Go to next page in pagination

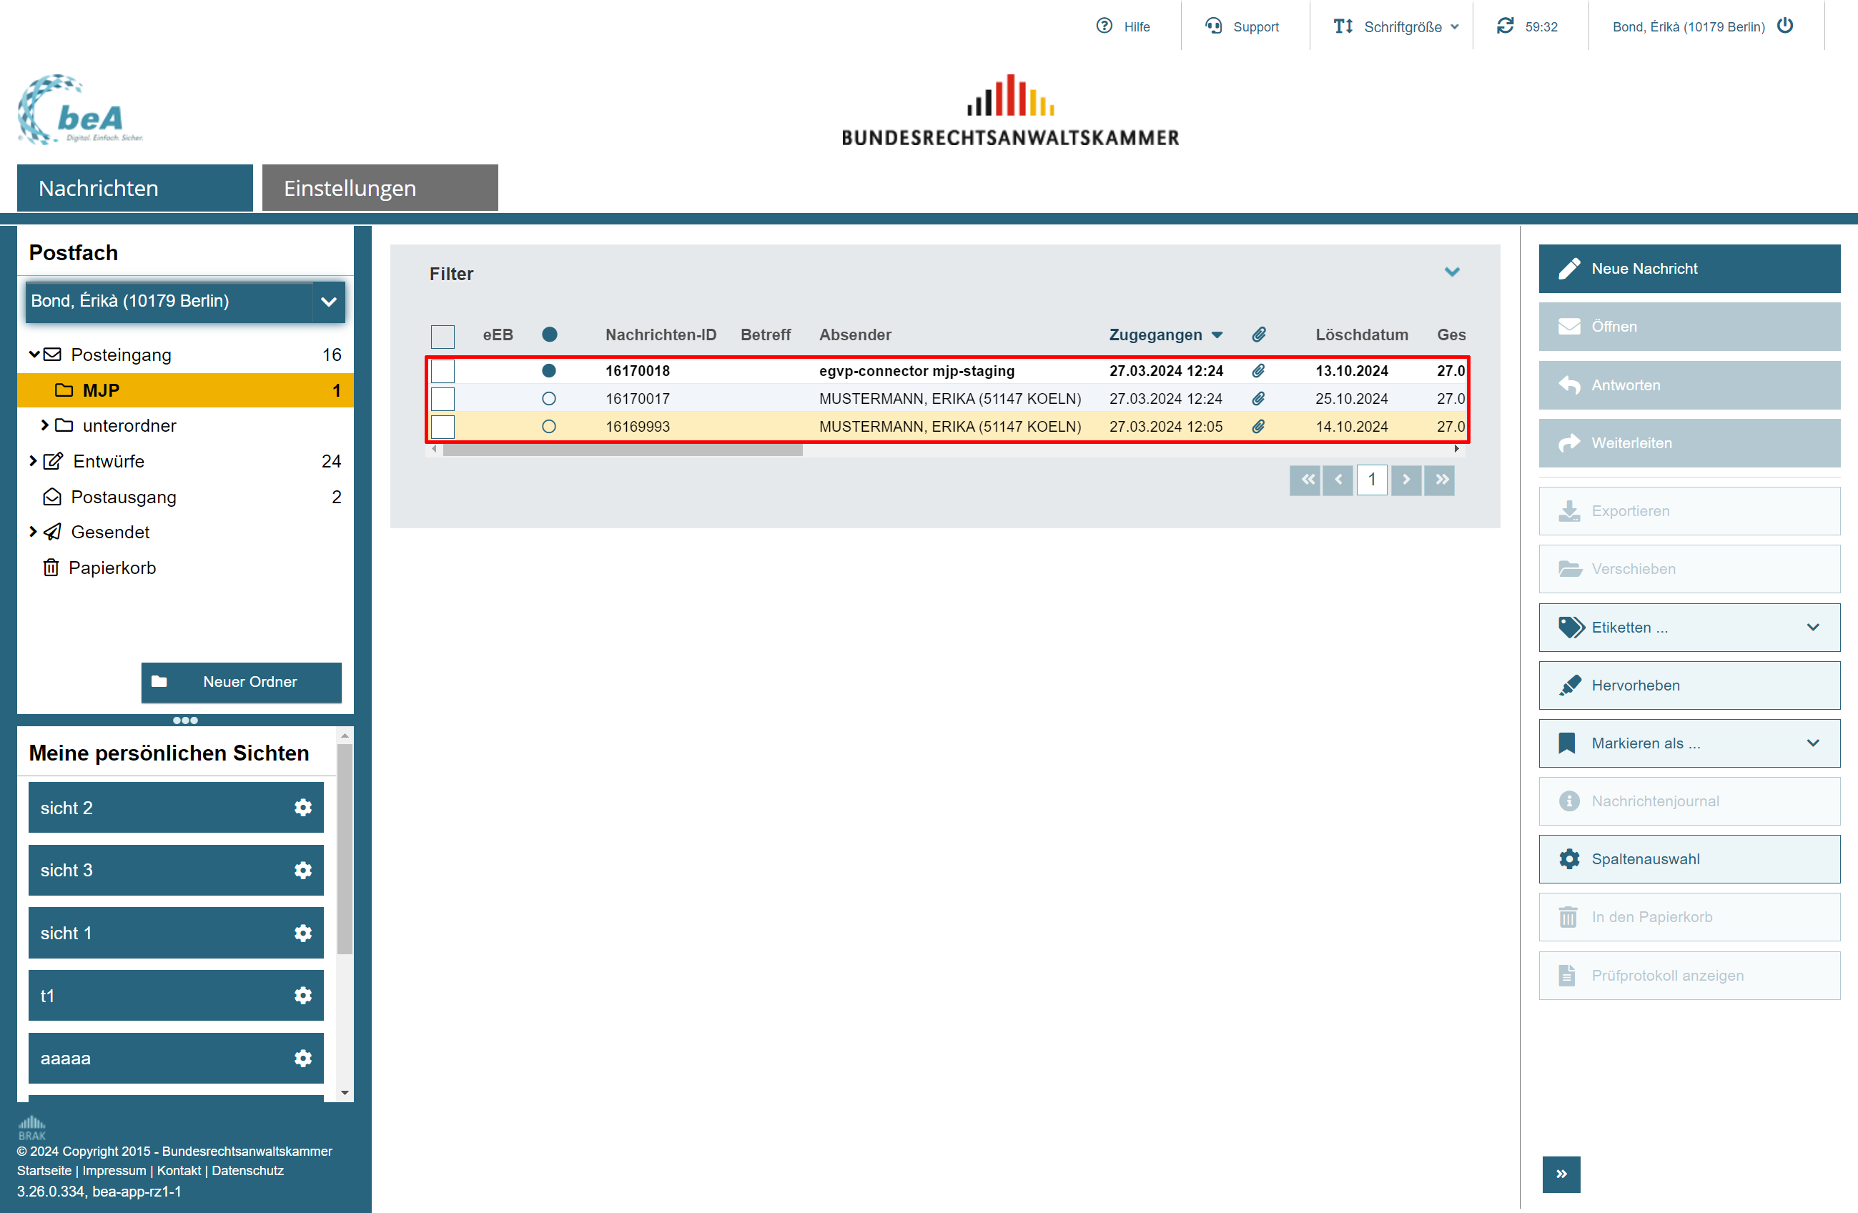[x=1405, y=480]
